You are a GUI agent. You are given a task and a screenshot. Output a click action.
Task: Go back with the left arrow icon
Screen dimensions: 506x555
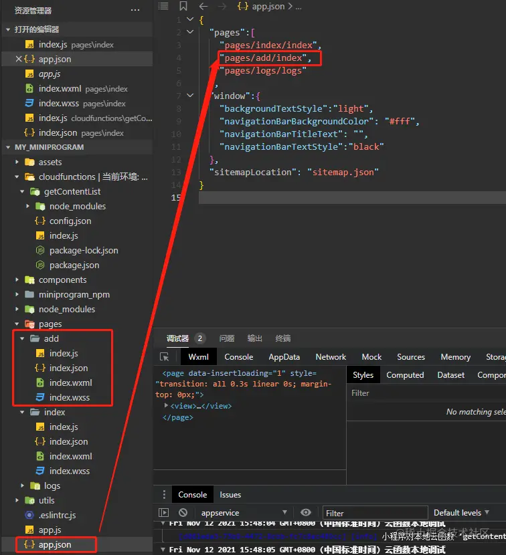(x=203, y=6)
